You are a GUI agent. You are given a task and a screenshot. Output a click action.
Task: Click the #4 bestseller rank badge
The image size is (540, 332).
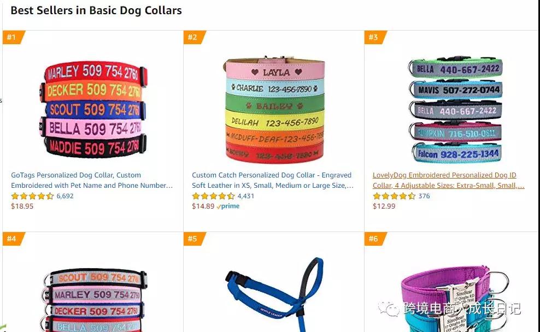tap(13, 239)
